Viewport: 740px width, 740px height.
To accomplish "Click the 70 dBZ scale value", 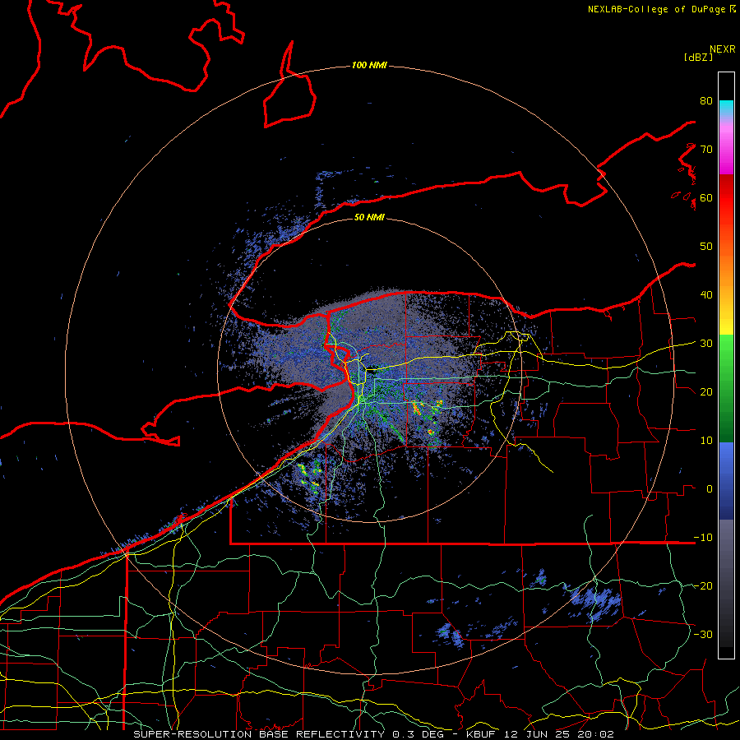I will pyautogui.click(x=706, y=149).
